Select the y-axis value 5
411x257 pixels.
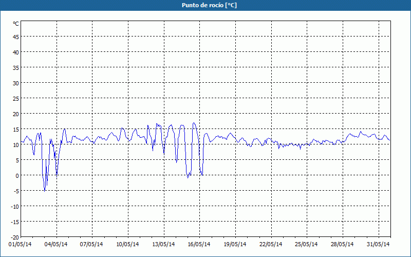coord(17,160)
